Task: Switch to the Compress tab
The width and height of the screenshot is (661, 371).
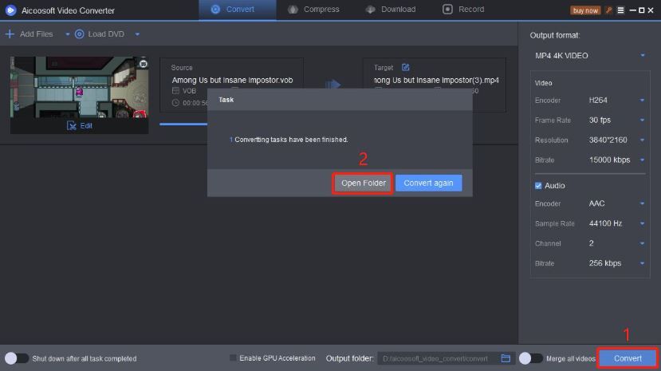Action: (x=314, y=10)
